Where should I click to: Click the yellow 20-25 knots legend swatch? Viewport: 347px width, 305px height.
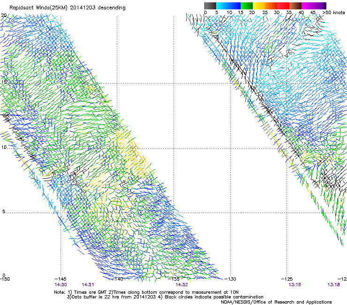coord(259,6)
